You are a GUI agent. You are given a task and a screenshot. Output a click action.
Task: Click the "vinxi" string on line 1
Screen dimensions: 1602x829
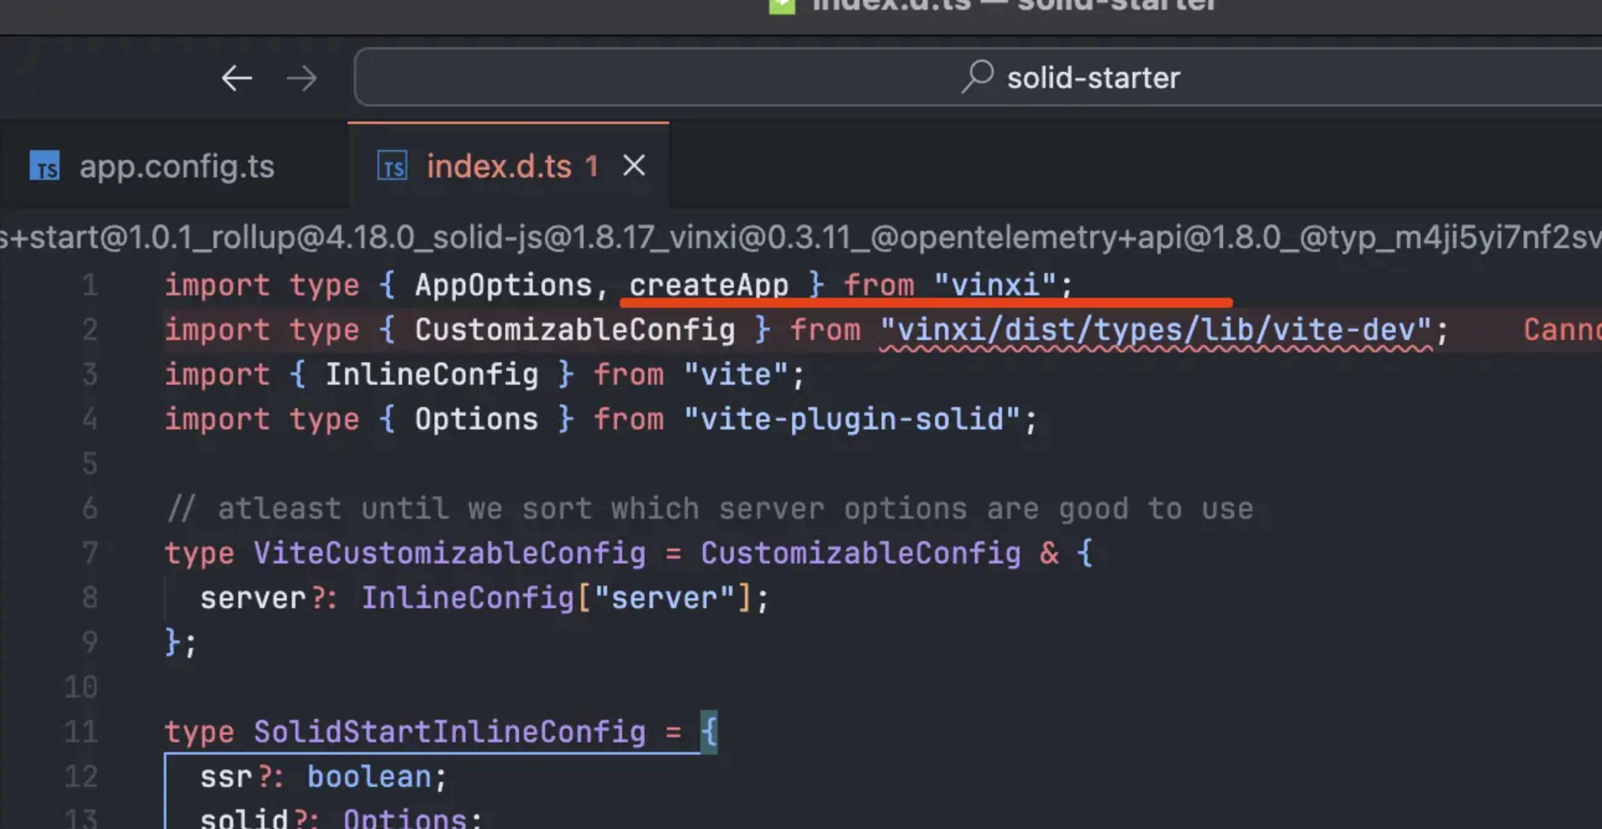point(995,285)
